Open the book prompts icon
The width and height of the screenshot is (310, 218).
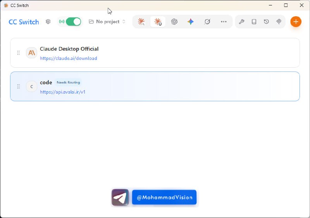click(254, 22)
